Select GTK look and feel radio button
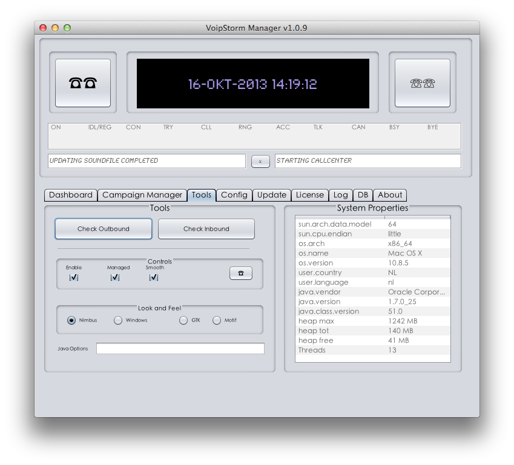 pos(183,320)
